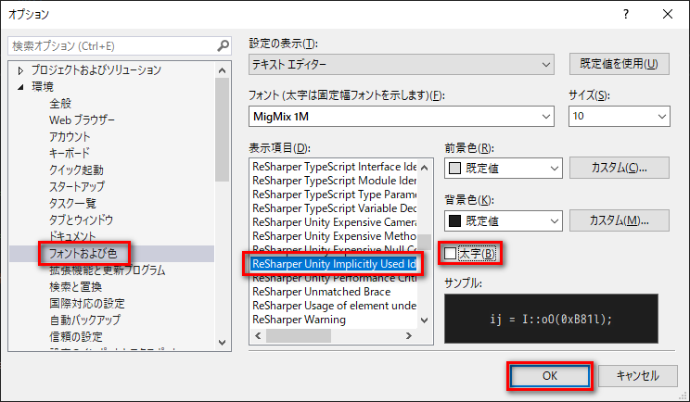Open the font dropdown showing MigMix 1M

coord(401,117)
